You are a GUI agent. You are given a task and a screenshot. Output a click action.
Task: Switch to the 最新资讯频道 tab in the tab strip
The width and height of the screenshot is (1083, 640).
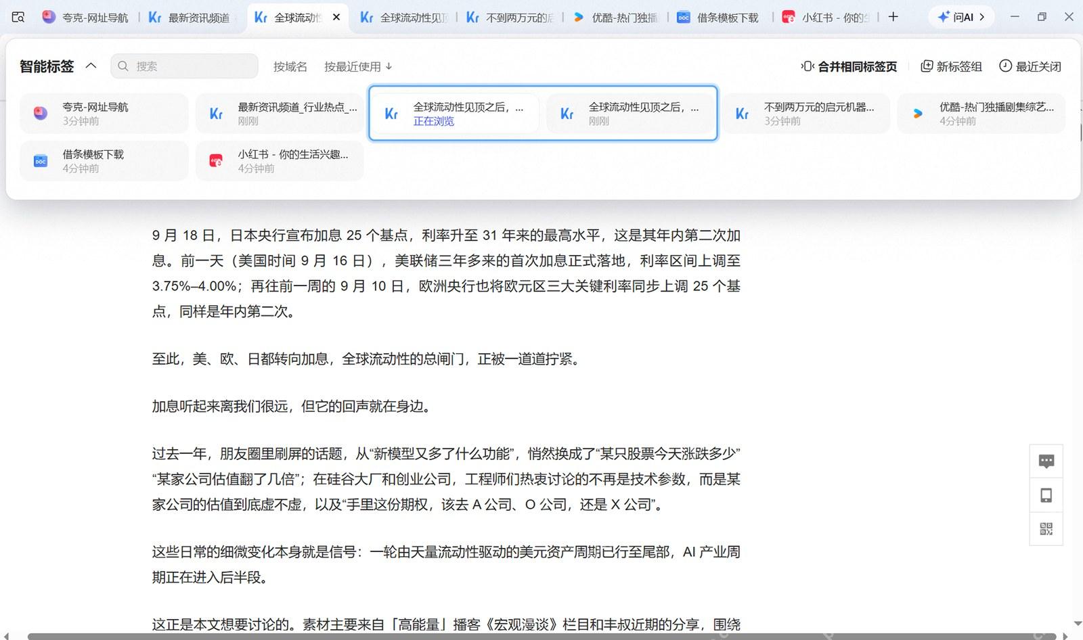point(190,17)
